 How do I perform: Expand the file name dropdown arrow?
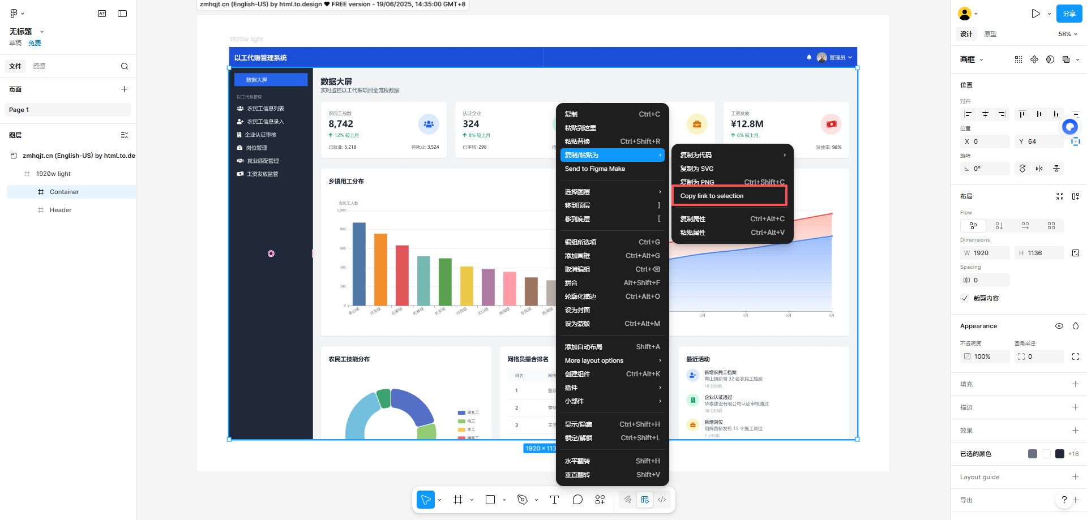point(42,32)
